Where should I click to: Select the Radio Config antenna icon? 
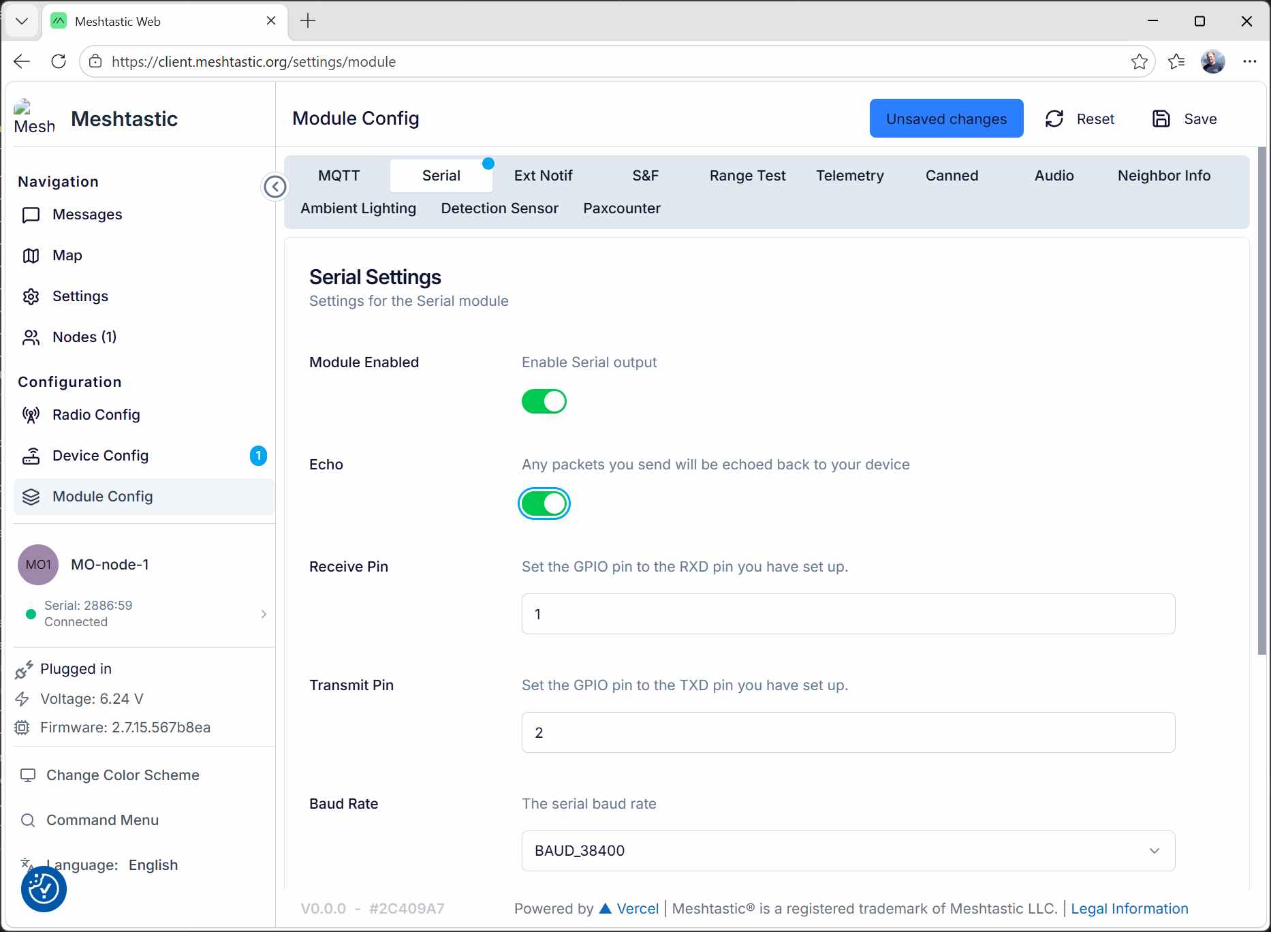click(31, 415)
